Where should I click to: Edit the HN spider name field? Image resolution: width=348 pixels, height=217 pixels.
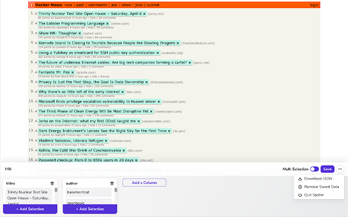[x=8, y=169]
